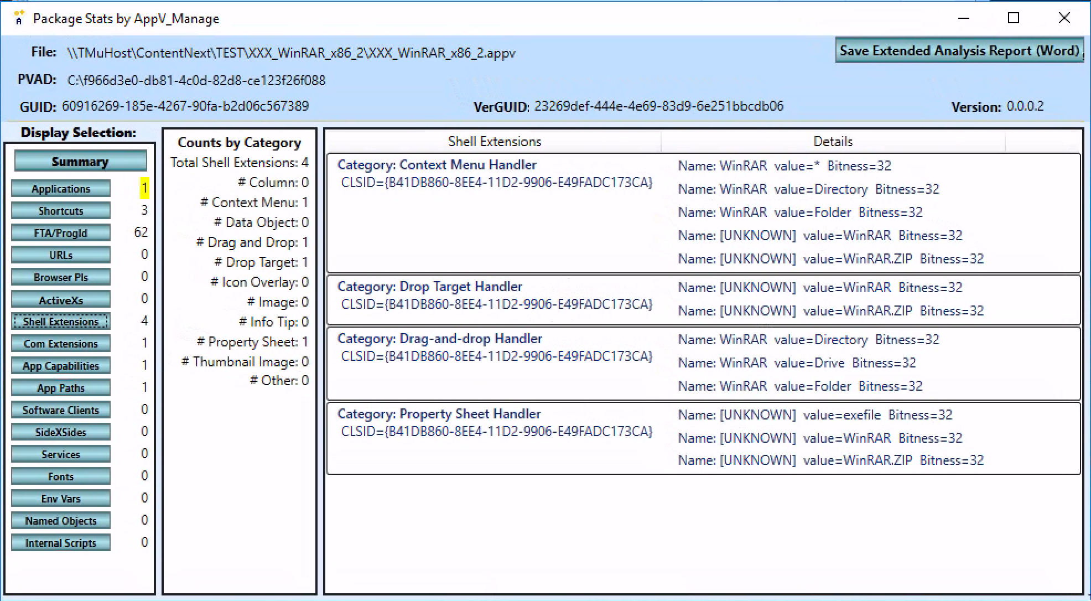Image resolution: width=1091 pixels, height=601 pixels.
Task: Minimize the Package Stats window
Action: [x=964, y=18]
